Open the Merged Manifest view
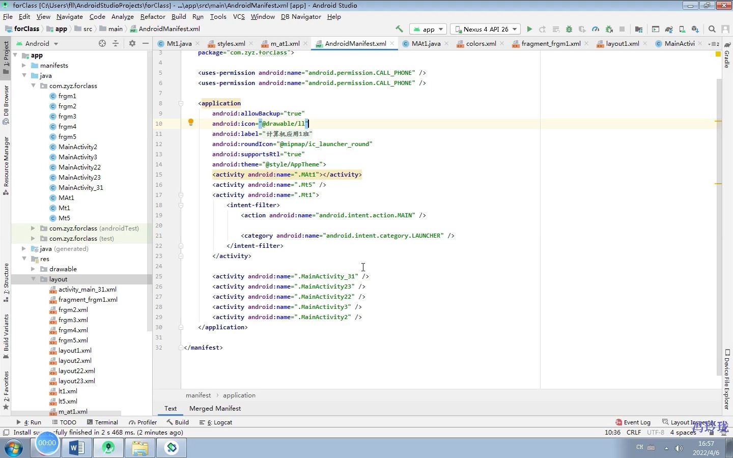The width and height of the screenshot is (733, 458). [215, 408]
